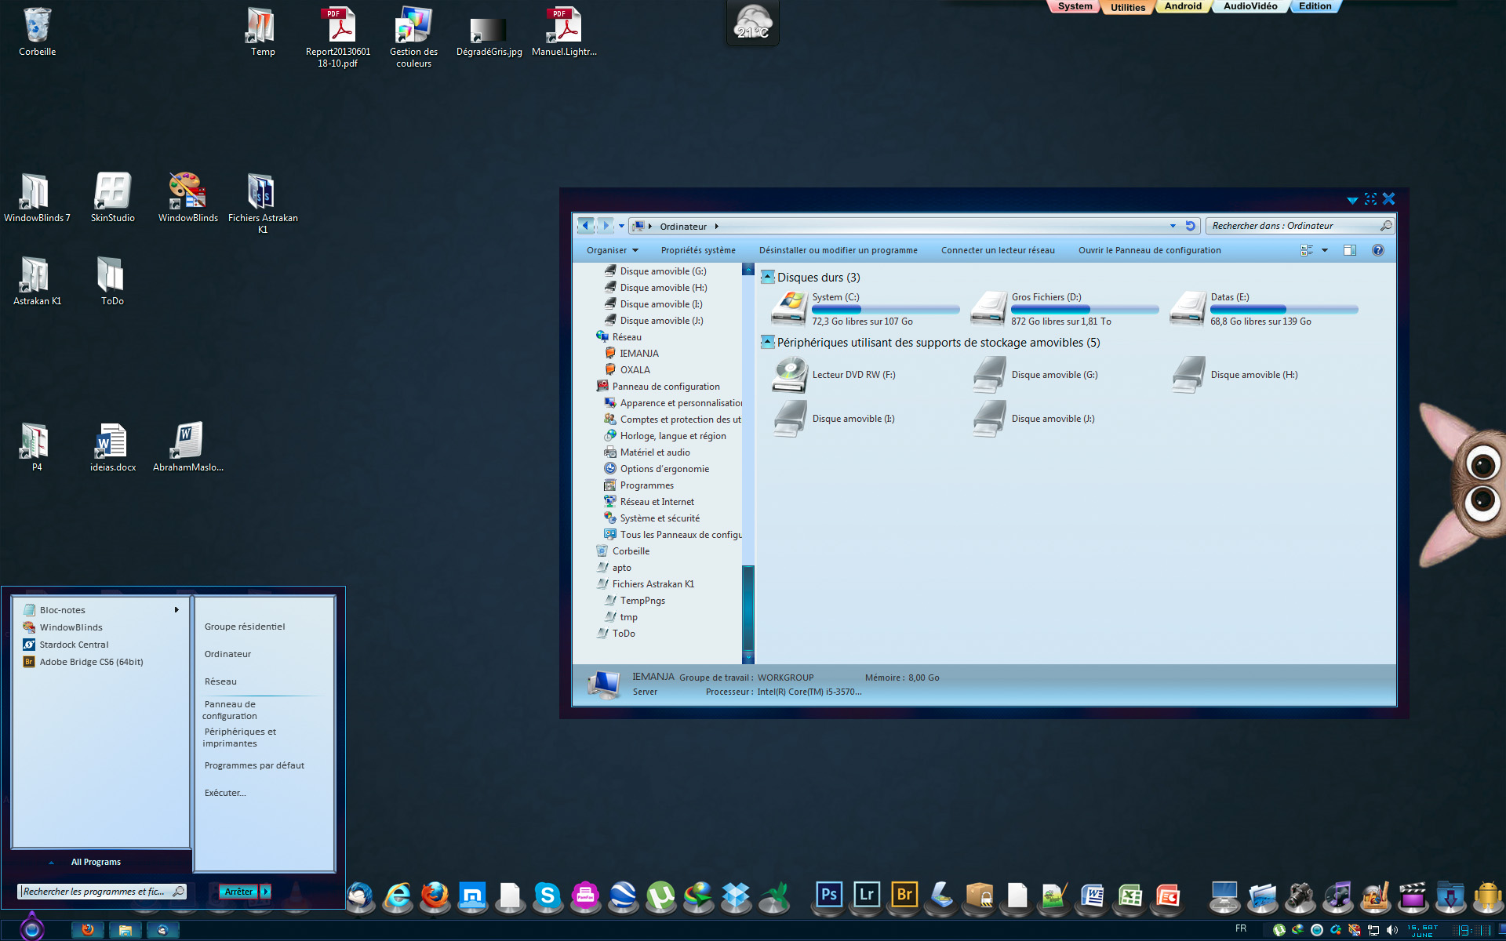This screenshot has width=1506, height=941.
Task: Switch to the Edition tab
Action: pyautogui.click(x=1315, y=6)
